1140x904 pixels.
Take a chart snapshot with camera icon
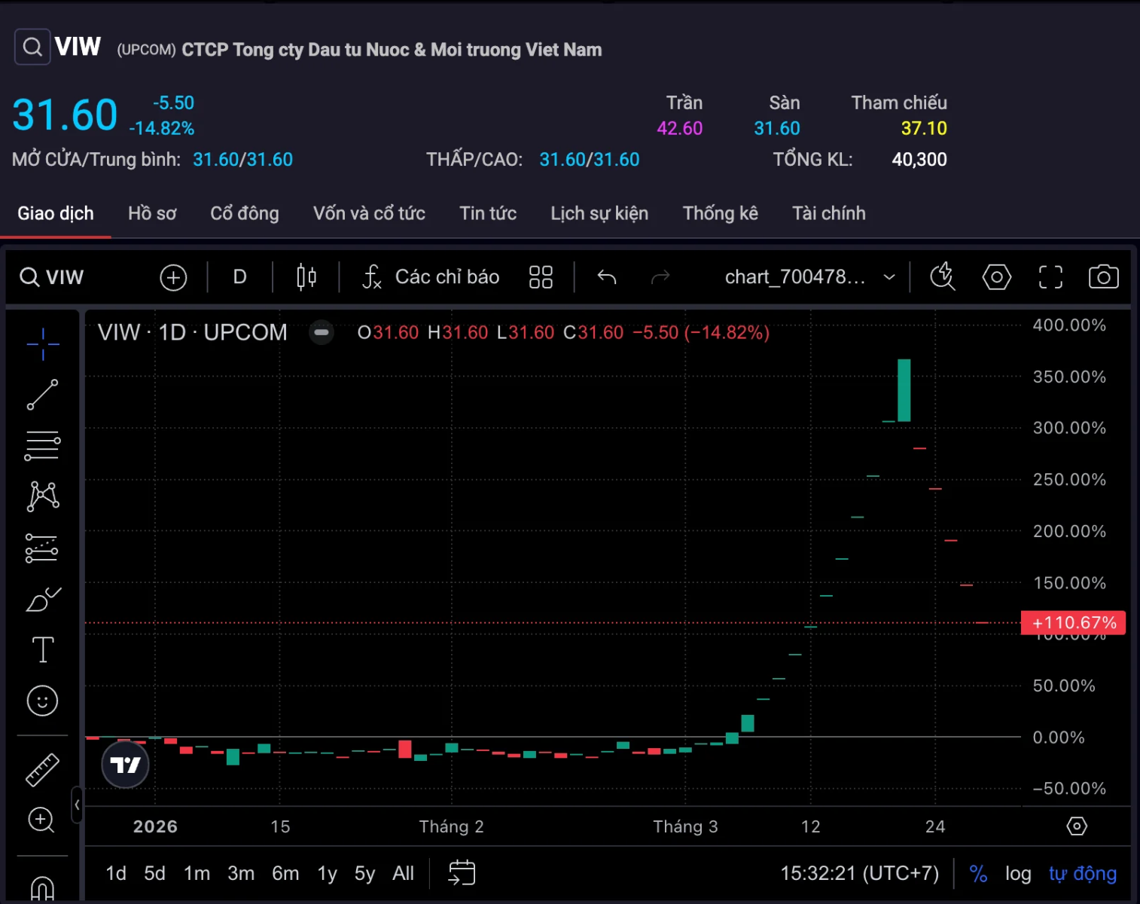(1104, 277)
